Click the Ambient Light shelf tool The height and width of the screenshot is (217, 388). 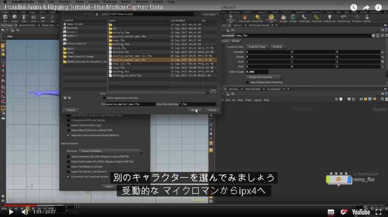tap(329, 18)
